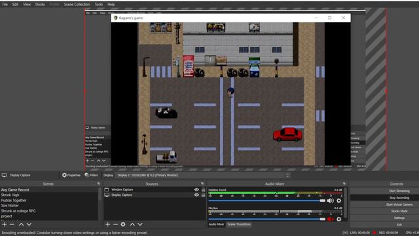
Task: Select the Any Game Record scene
Action: coord(49,189)
